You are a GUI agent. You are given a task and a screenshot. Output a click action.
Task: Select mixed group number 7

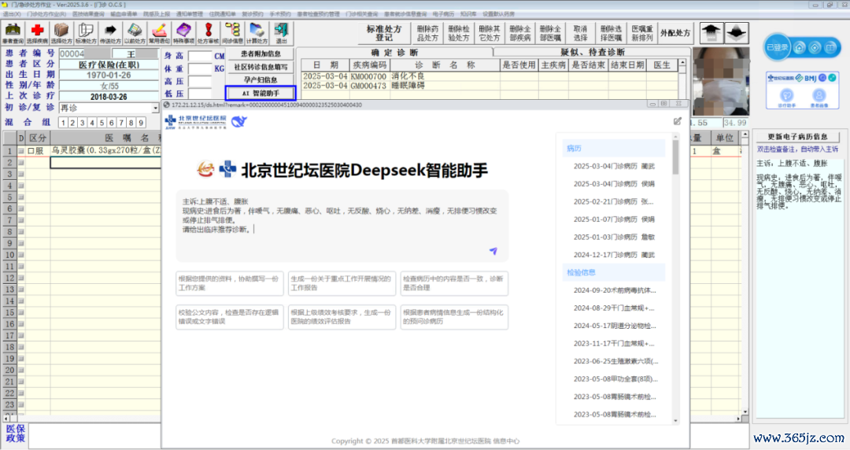point(121,123)
